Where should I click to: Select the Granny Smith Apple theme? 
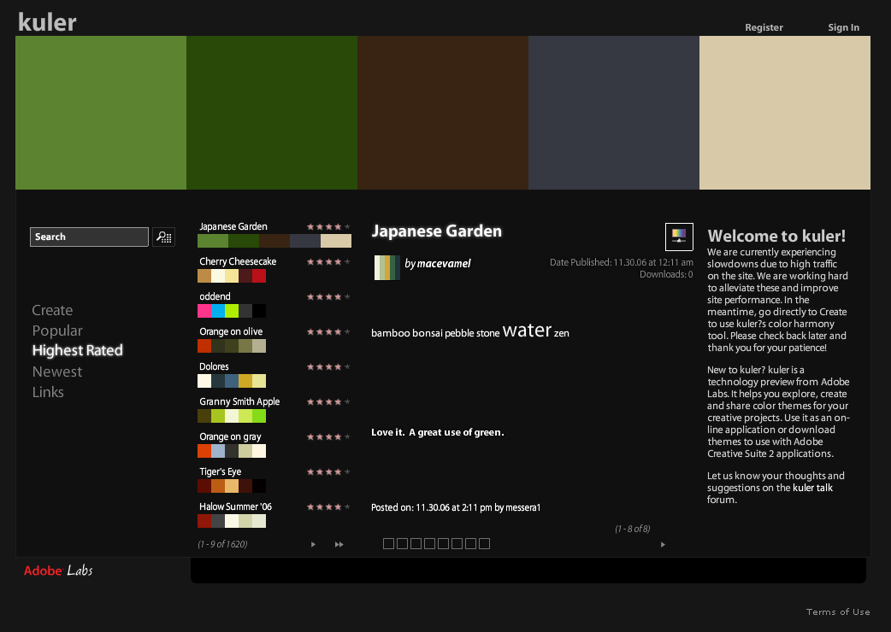point(239,401)
